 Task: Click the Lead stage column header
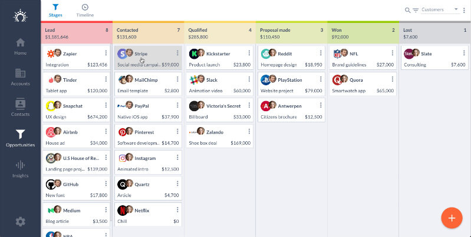point(76,33)
